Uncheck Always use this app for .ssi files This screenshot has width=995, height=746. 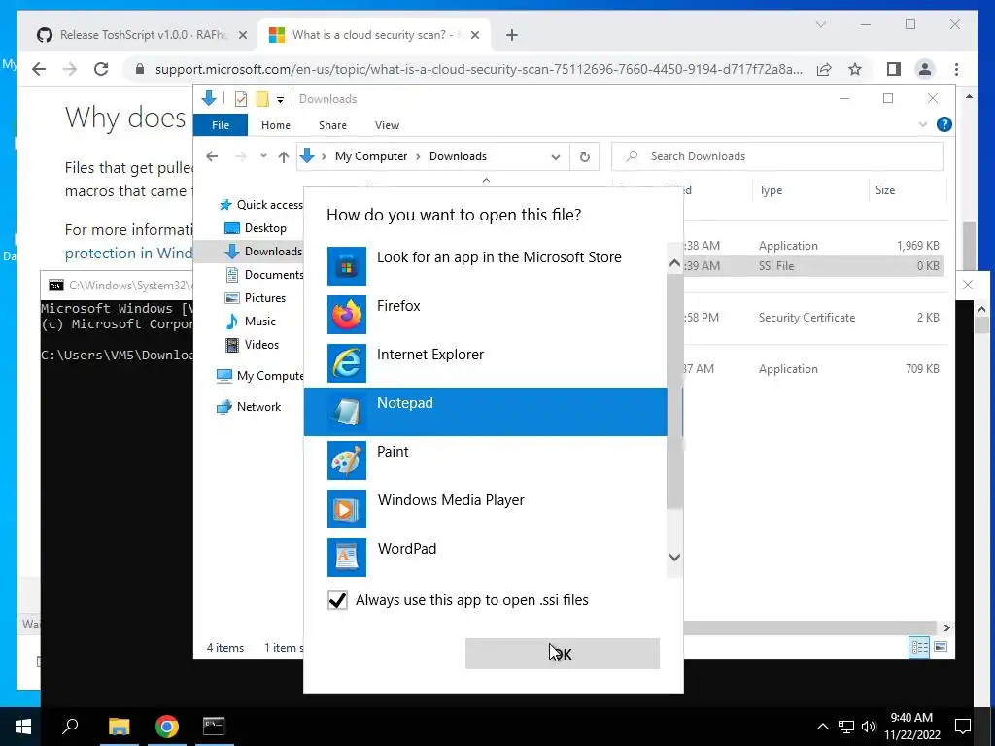point(337,600)
